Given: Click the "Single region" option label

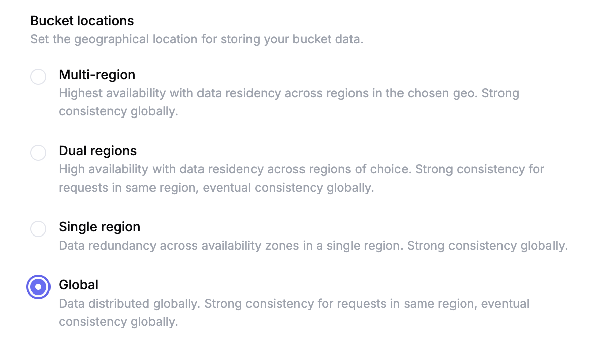Looking at the screenshot, I should click(99, 227).
